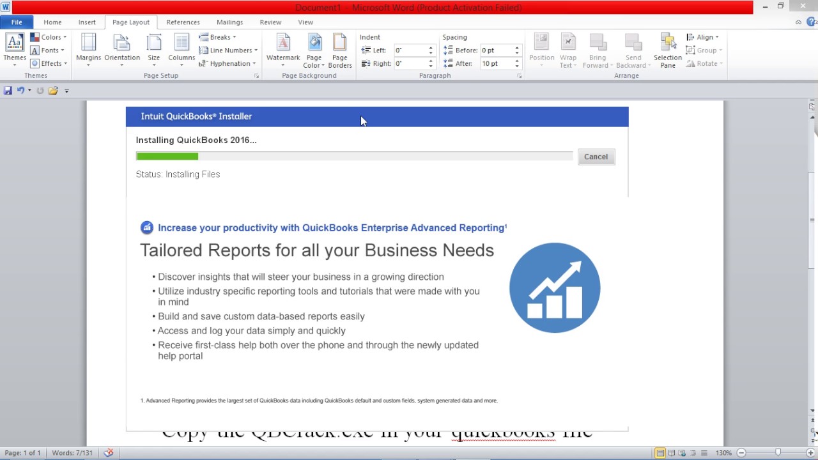Open the Breaks dropdown

tap(217, 37)
